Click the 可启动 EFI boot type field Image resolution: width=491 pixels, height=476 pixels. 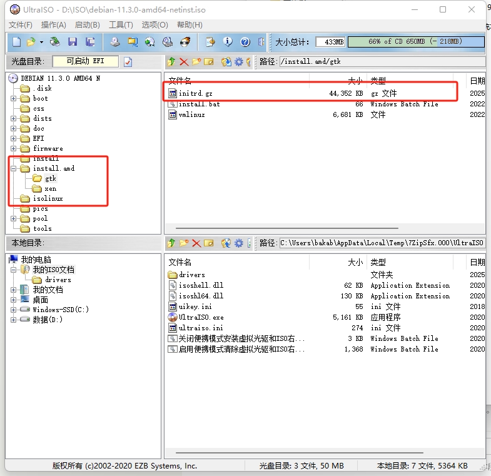(85, 61)
